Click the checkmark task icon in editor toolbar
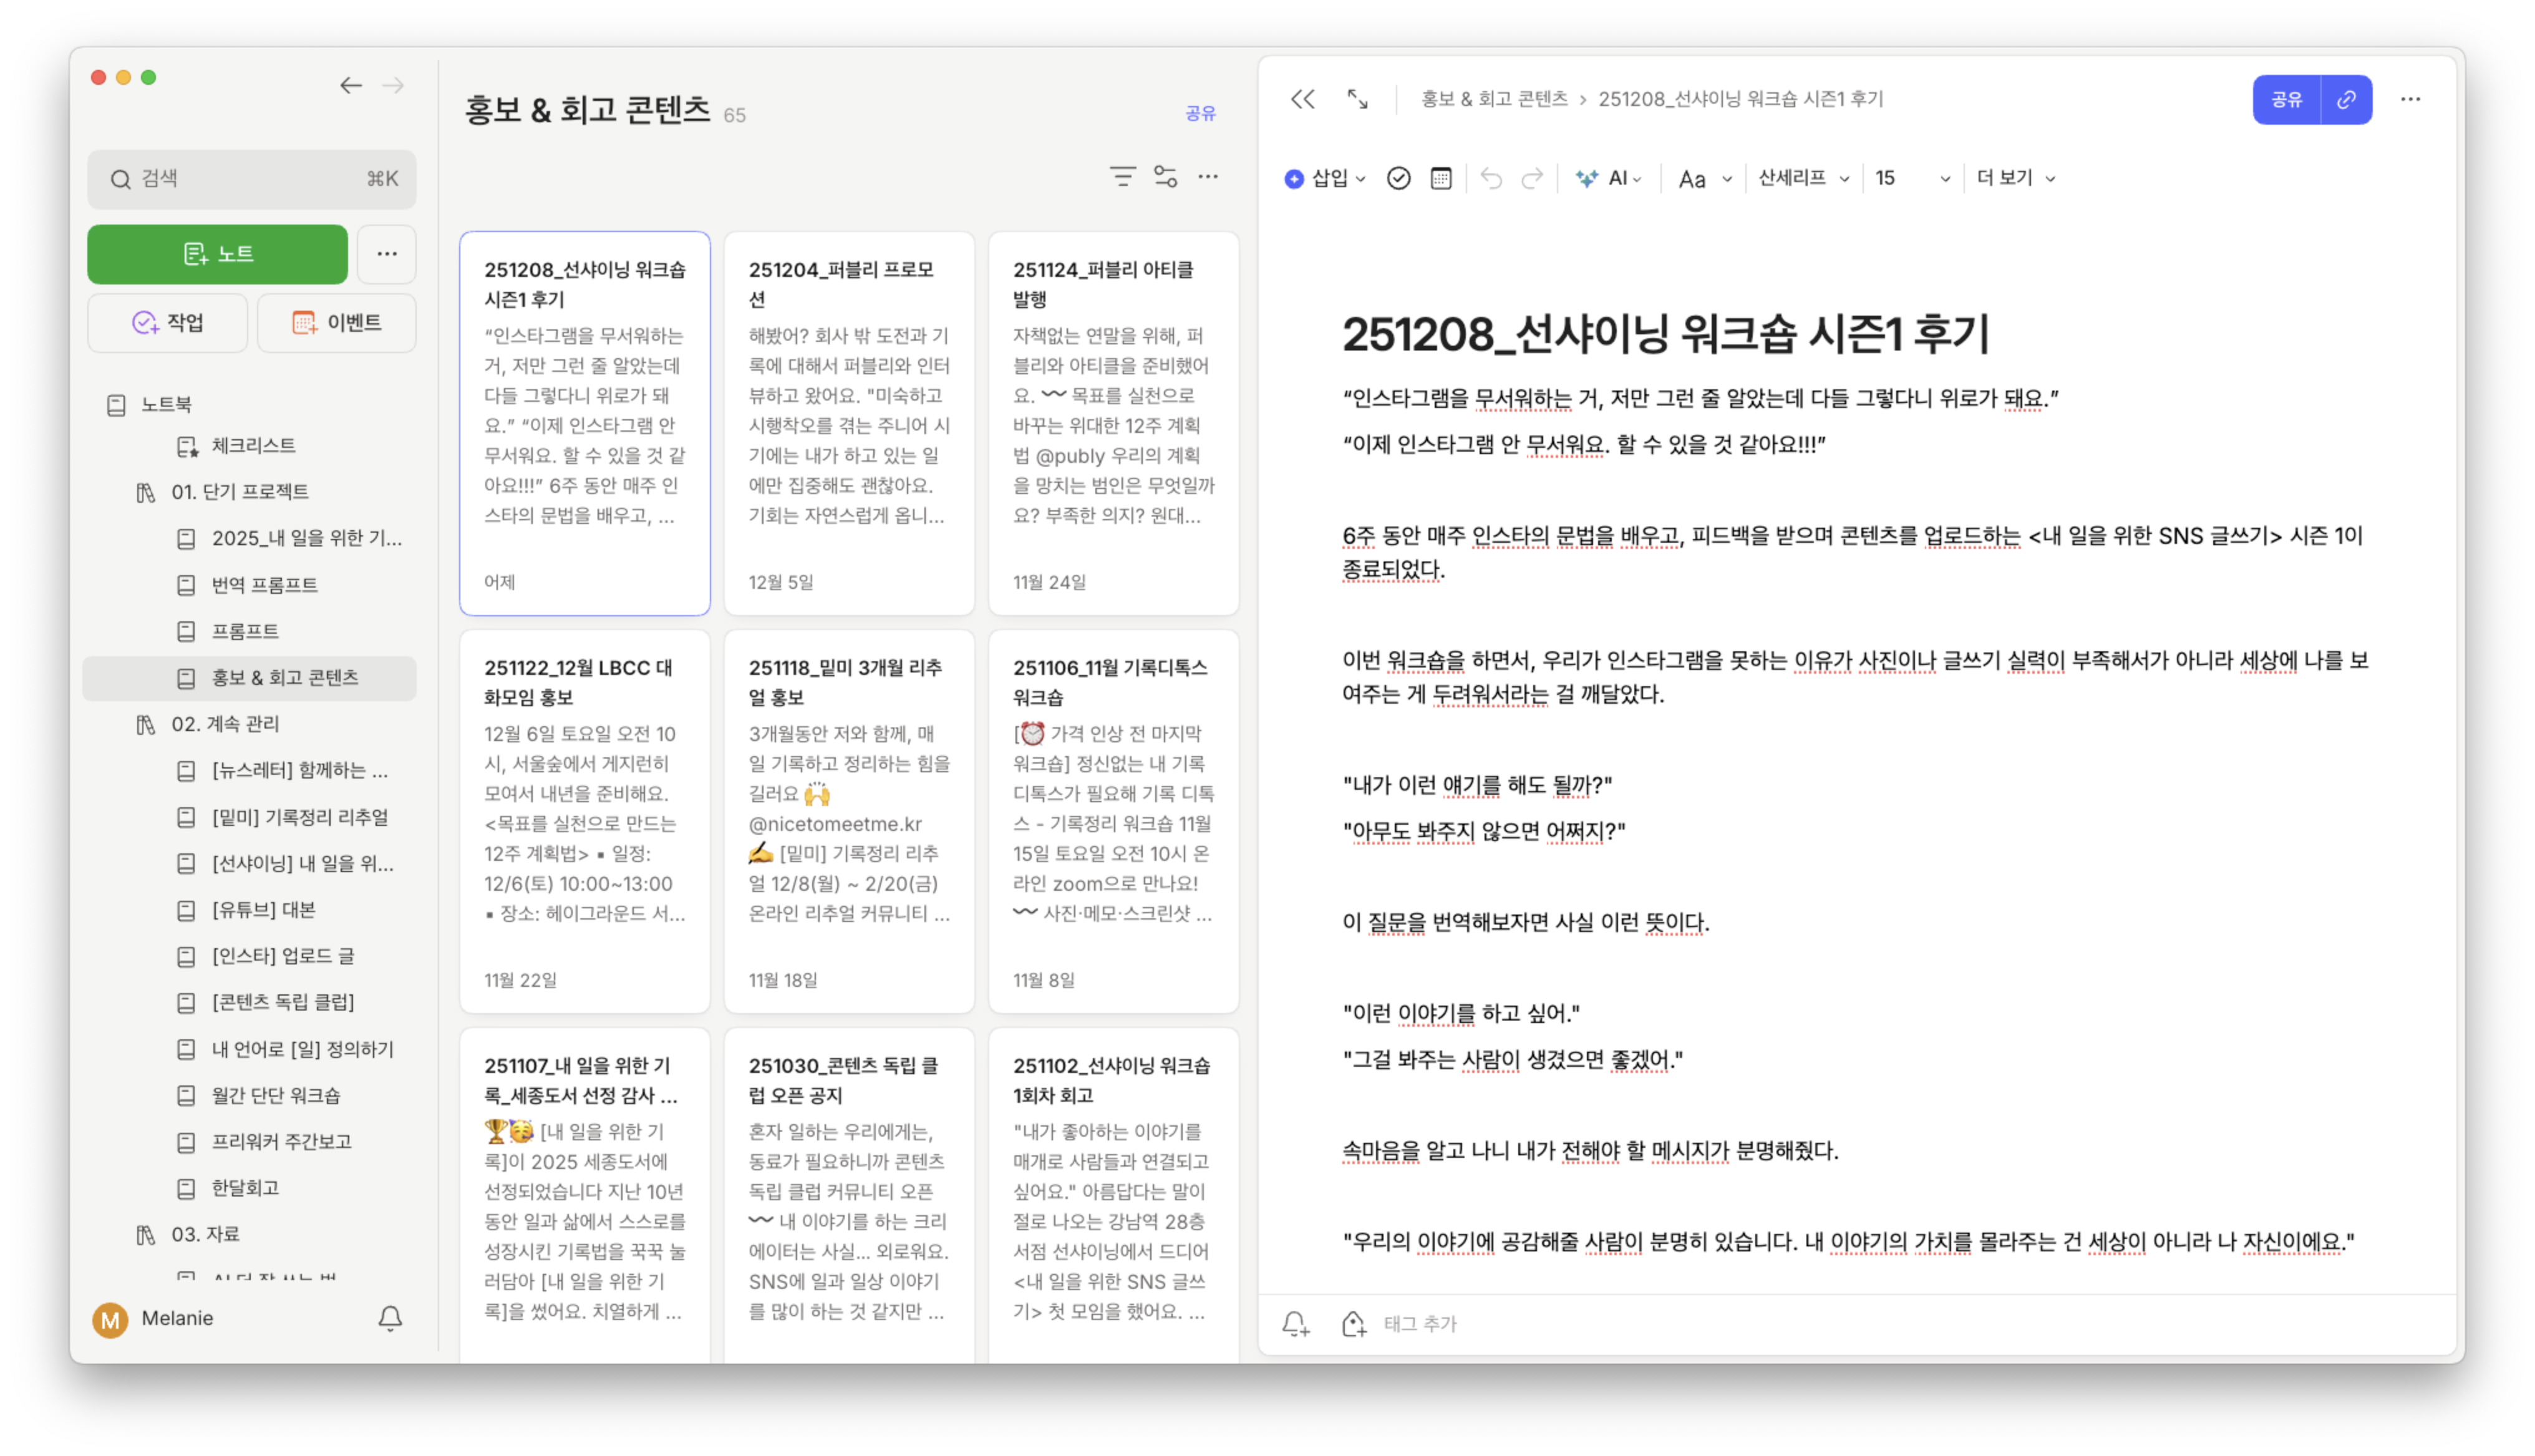 (1398, 178)
